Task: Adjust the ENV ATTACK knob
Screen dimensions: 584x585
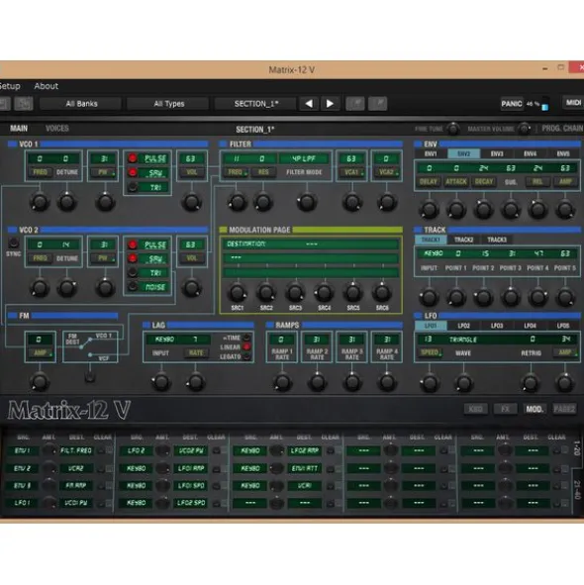Action: [456, 209]
